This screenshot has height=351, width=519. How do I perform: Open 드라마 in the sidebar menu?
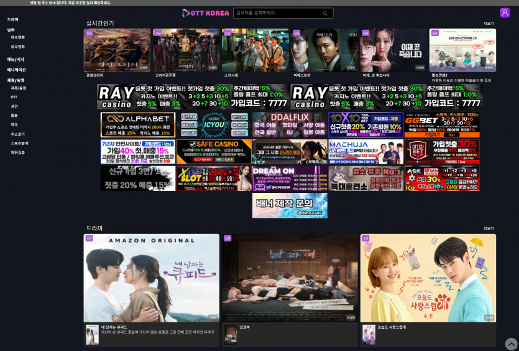point(13,20)
